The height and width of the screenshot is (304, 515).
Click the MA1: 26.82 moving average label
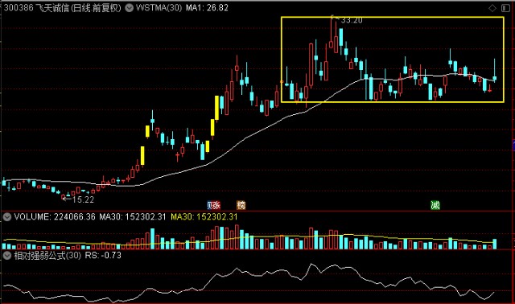pos(207,8)
